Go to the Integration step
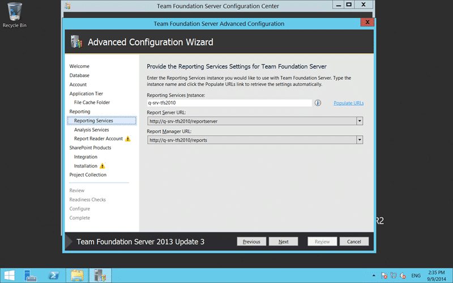 86,157
